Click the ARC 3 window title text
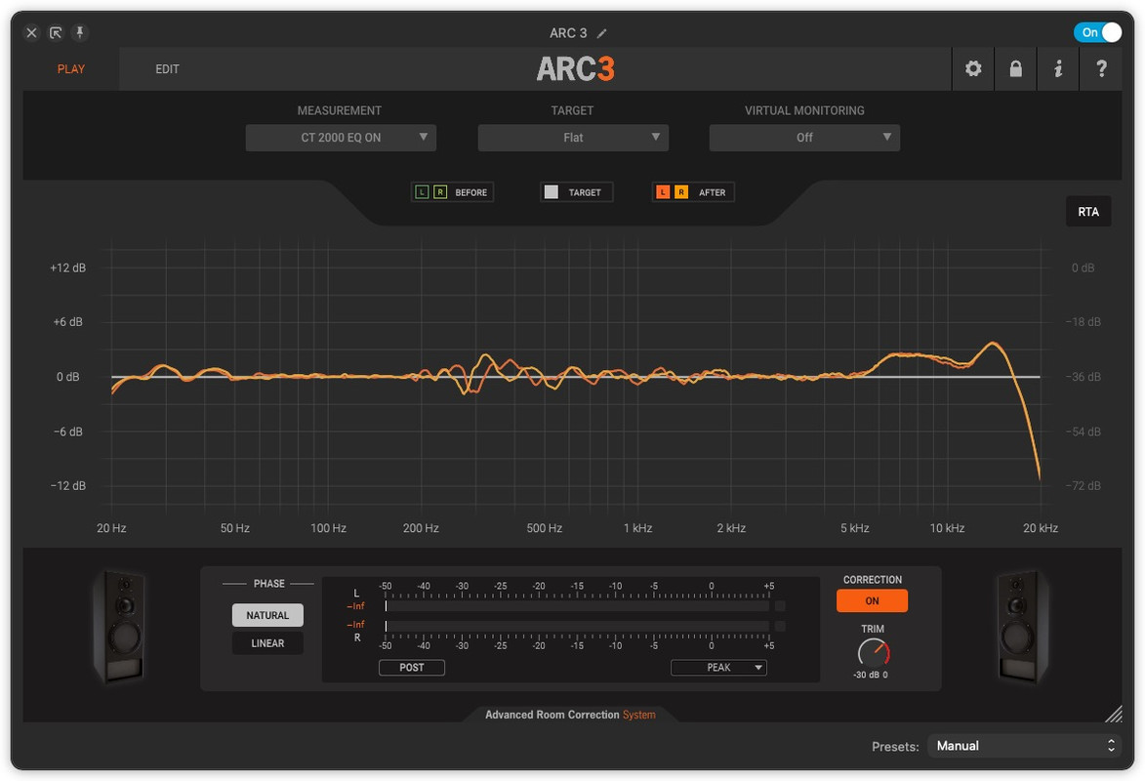The image size is (1145, 781). click(567, 33)
